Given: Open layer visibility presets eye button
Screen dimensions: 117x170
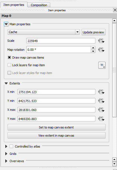Looking at the screenshot, I should [102, 65].
